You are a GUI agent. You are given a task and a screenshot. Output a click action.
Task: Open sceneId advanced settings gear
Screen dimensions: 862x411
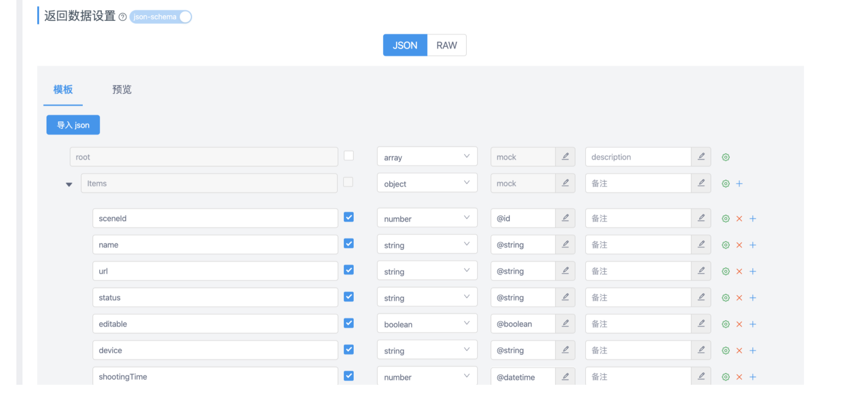(726, 219)
